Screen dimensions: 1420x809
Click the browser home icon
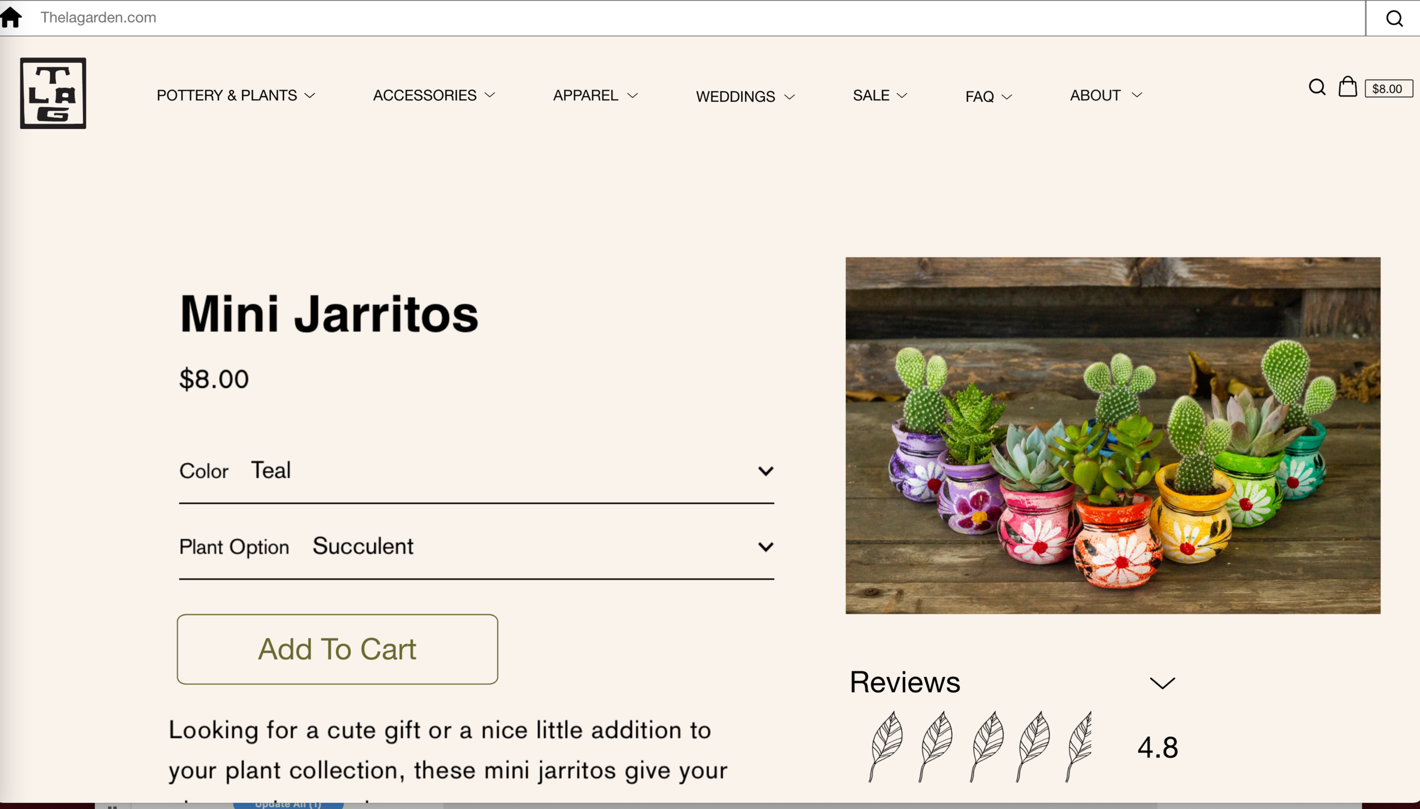pos(11,17)
